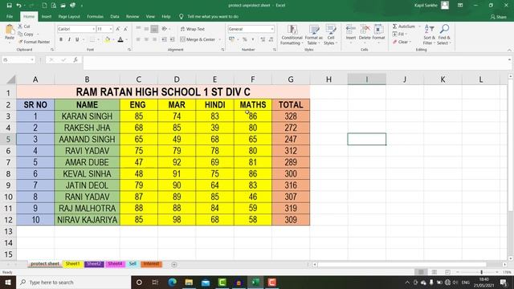Open Find & Select menu
514x289 pixels.
click(444, 35)
